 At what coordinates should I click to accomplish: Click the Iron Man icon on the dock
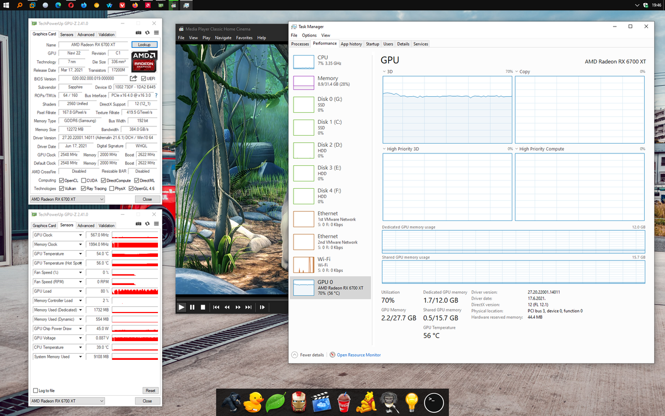(x=298, y=402)
